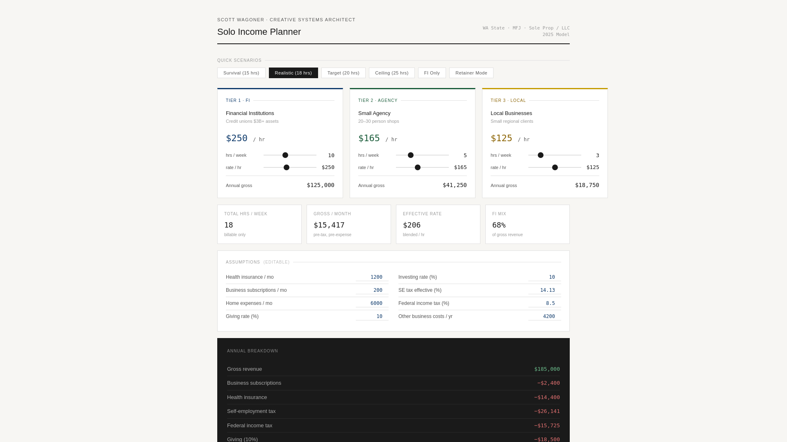This screenshot has height=442, width=787.
Task: Edit Home expenses / mo field
Action: 372,303
